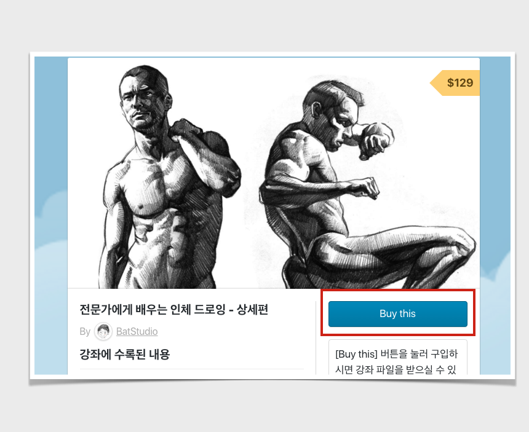529x432 pixels.
Task: Click the [Buy this] purchase instructions box
Action: (x=398, y=357)
